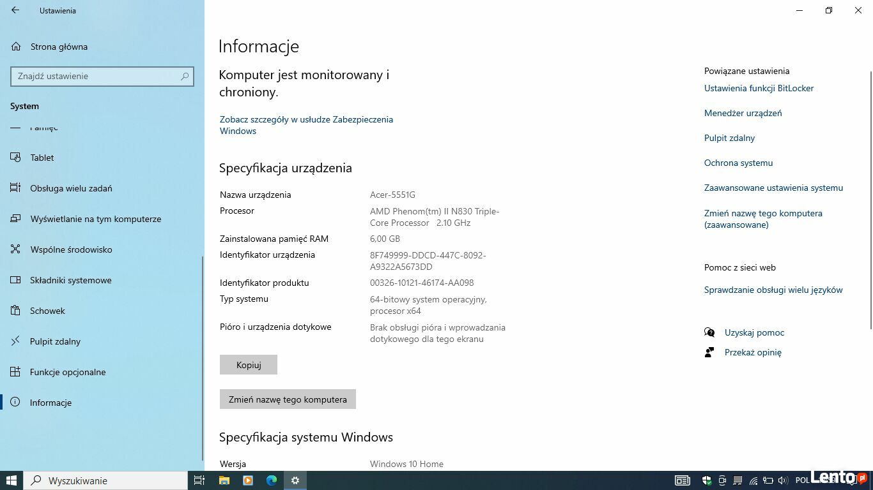Open Menedżer urządzeń link

coord(743,113)
